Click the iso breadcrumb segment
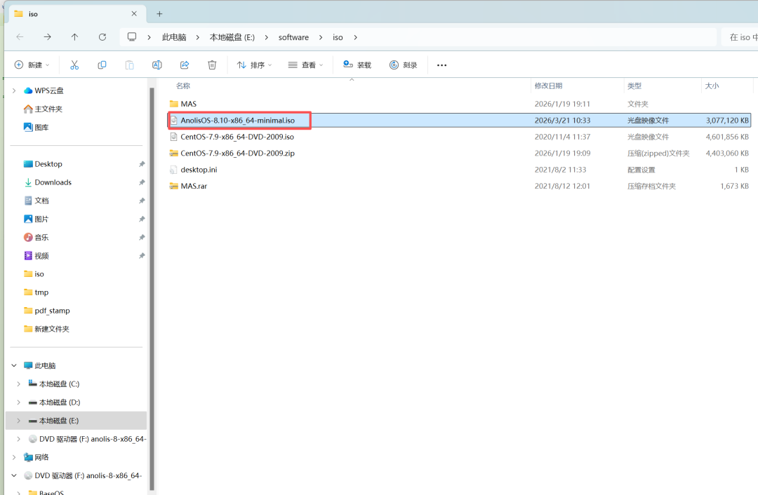 pyautogui.click(x=338, y=37)
